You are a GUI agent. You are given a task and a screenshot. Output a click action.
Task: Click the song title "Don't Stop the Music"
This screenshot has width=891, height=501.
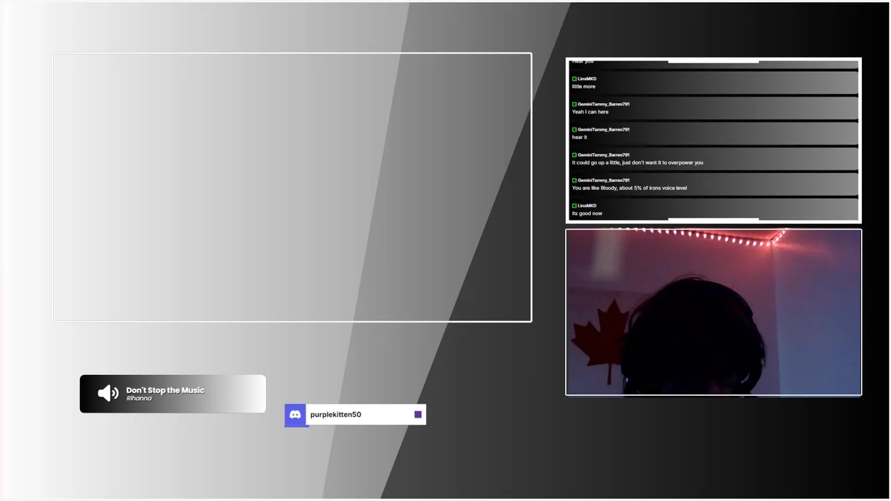pos(165,390)
